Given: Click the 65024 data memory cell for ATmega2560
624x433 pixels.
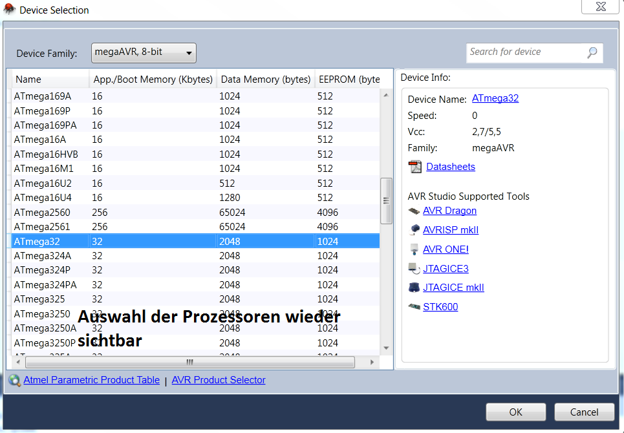Looking at the screenshot, I should [232, 213].
